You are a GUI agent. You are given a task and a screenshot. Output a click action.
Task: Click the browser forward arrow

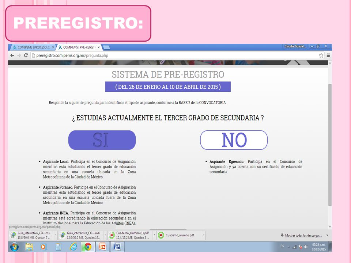pos(19,55)
